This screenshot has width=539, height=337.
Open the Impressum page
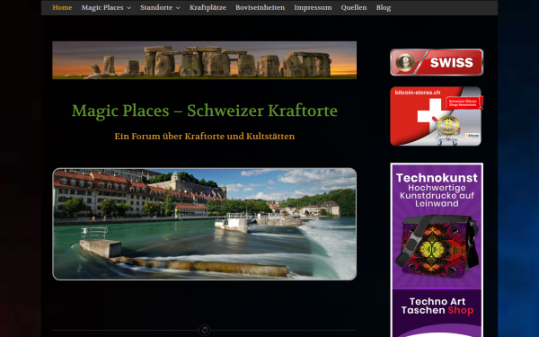313,7
